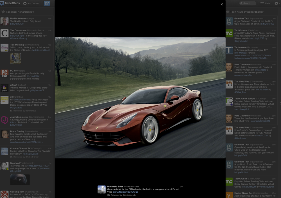Open the settings gear dropdown
The image size is (281, 198).
click(276, 3)
